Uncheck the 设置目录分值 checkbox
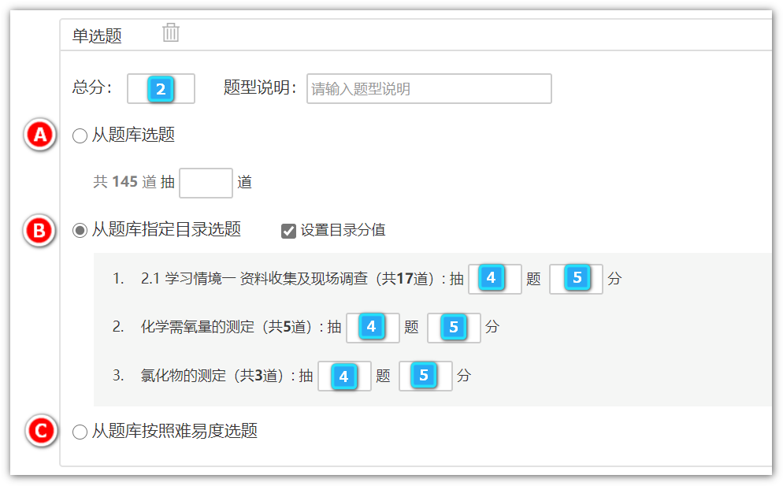The image size is (783, 486). (x=288, y=231)
